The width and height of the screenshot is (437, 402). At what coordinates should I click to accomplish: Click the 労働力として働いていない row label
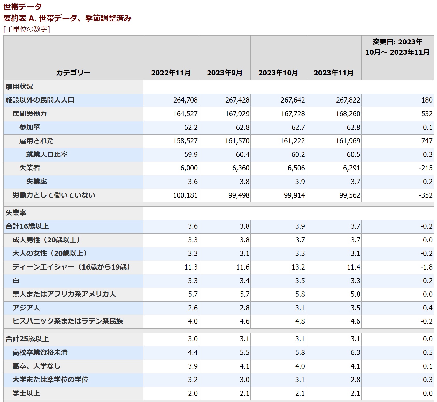[x=54, y=195]
